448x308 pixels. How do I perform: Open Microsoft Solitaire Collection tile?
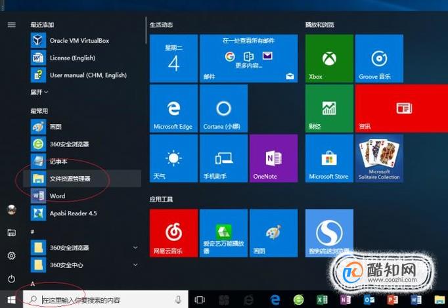pyautogui.click(x=379, y=158)
